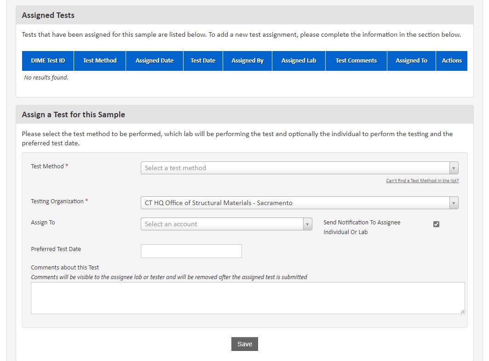489x361 pixels.
Task: Sort by Assigned Lab column header
Action: point(299,61)
